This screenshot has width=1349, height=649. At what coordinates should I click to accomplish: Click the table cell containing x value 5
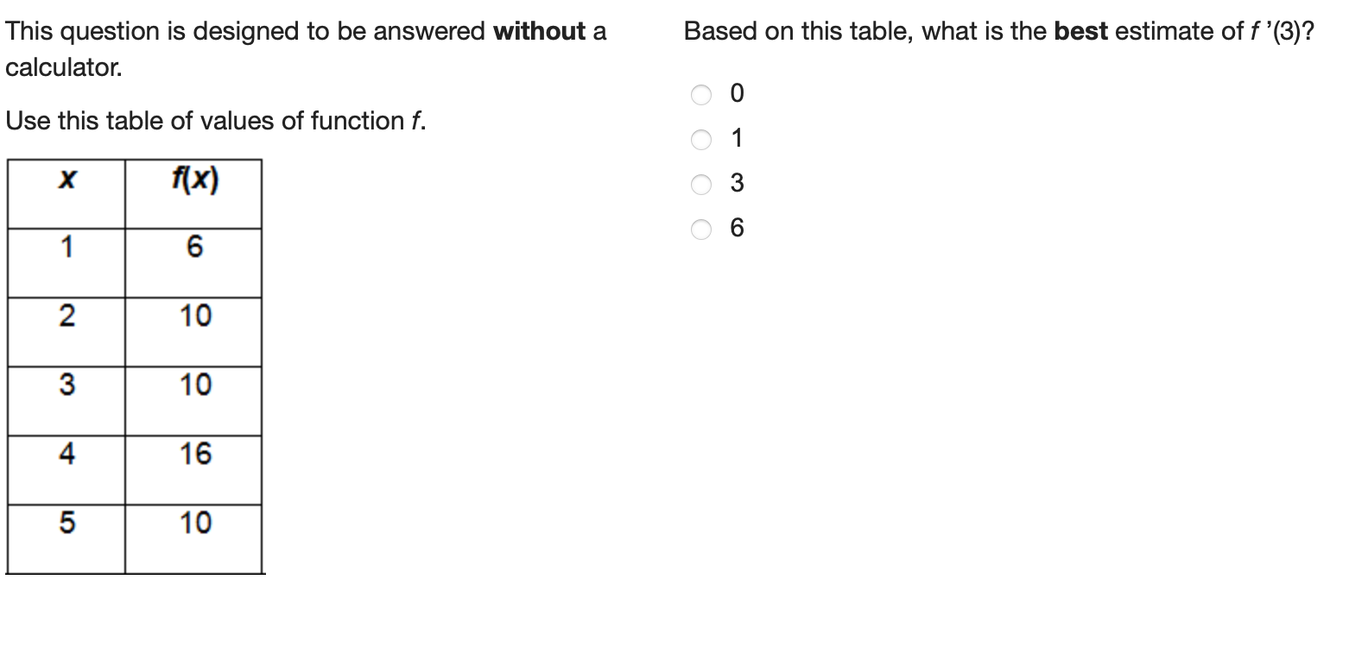66,522
